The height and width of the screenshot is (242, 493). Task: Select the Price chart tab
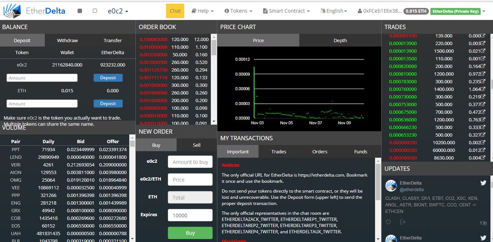coord(258,40)
